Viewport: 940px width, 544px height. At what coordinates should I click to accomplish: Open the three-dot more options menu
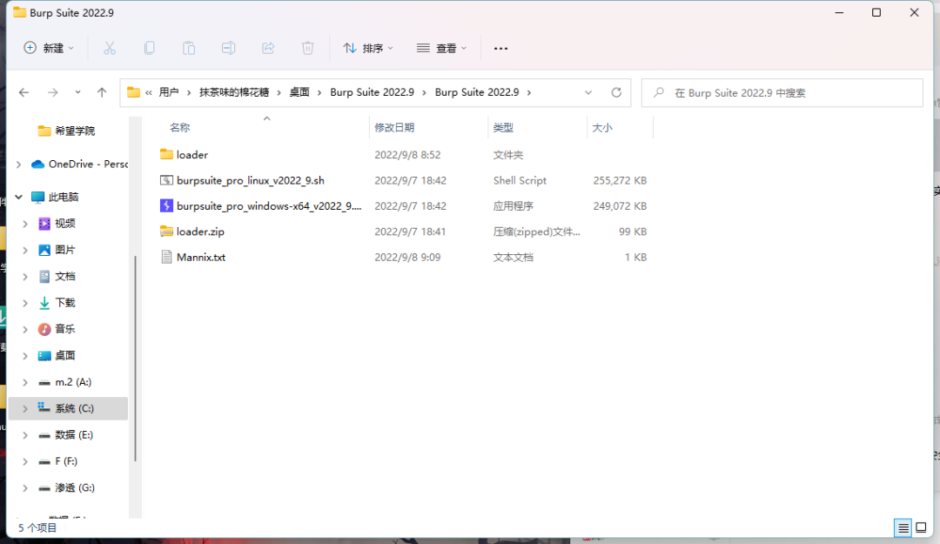(x=500, y=48)
